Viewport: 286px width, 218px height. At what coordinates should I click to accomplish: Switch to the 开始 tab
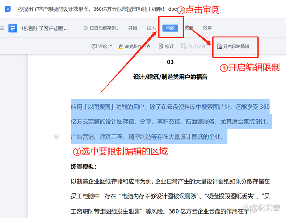[133, 28]
